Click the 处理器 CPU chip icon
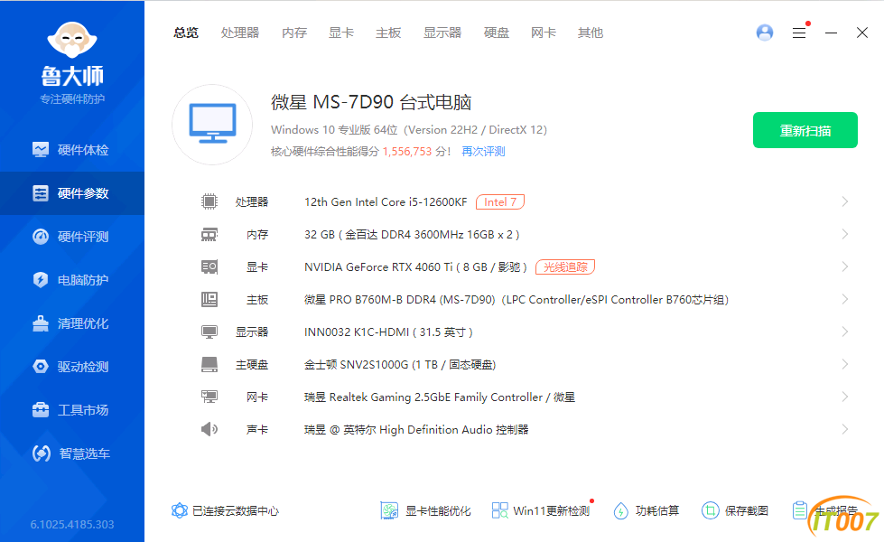 [x=209, y=201]
